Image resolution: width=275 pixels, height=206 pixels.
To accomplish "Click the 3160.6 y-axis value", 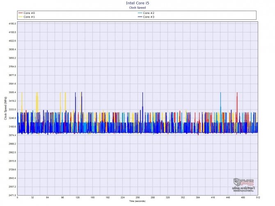I will pos(12,127).
